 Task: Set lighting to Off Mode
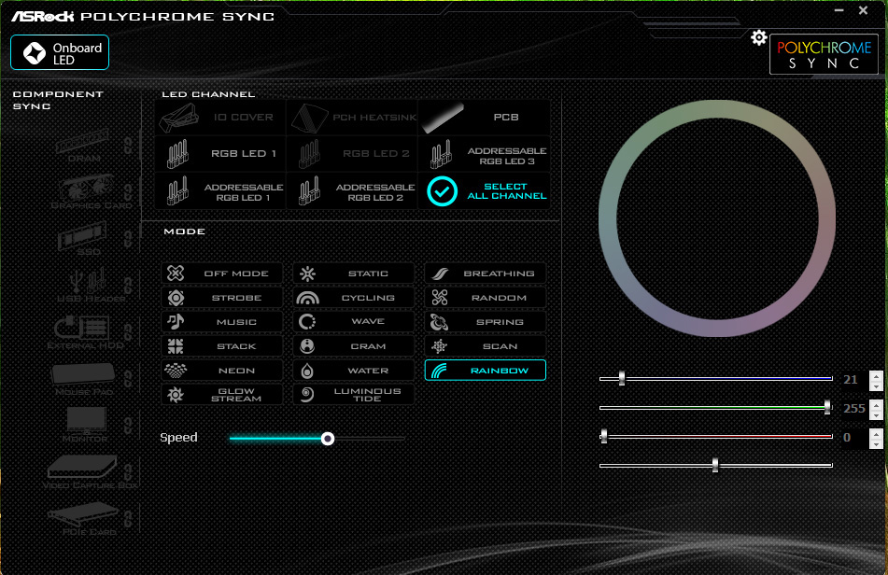click(222, 273)
